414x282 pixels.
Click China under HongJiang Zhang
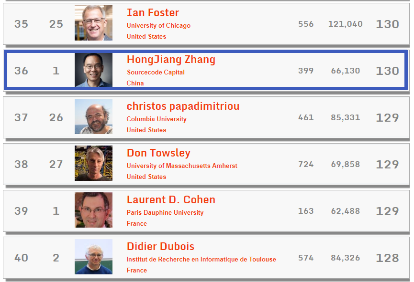[x=135, y=83]
